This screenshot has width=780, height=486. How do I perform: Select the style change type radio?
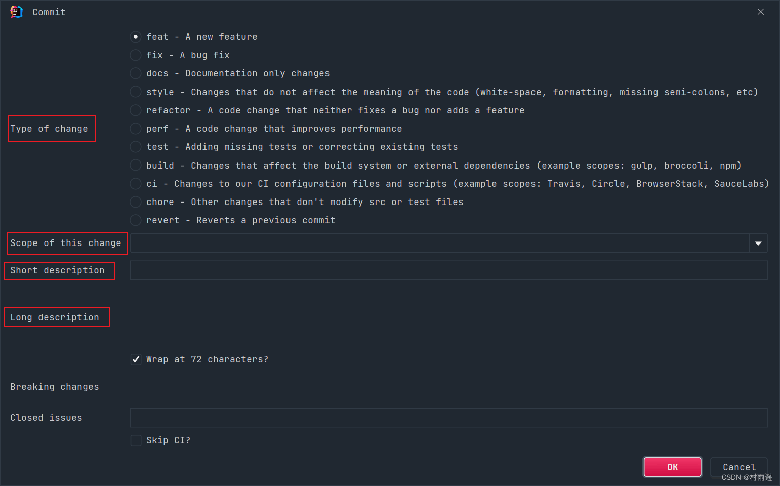[x=136, y=92]
